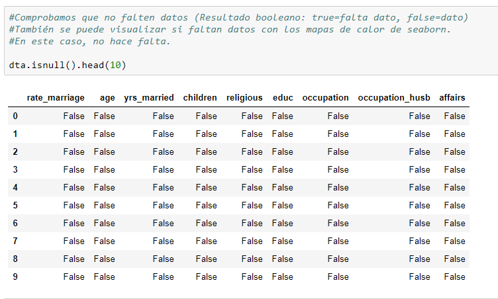Select the children column header
Screen dimensions: 498x299
(x=200, y=98)
